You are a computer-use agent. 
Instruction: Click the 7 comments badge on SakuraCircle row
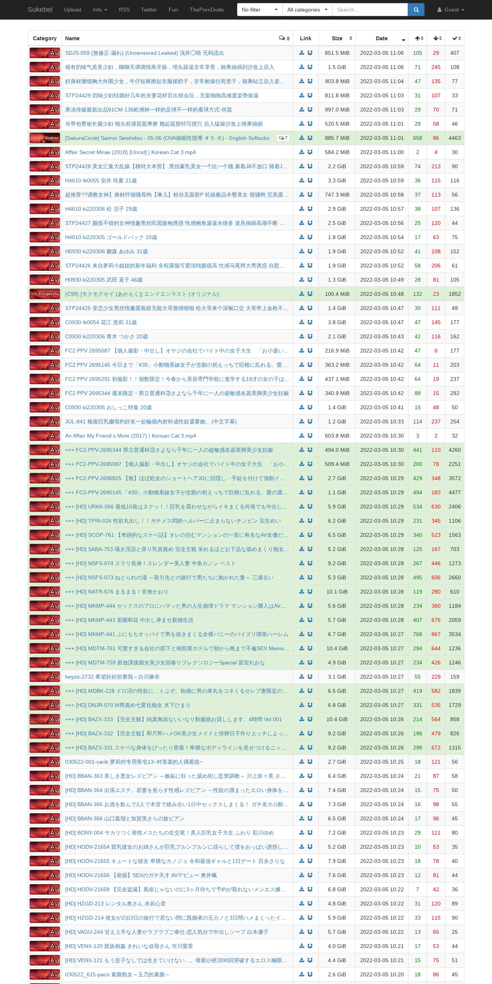coord(283,138)
